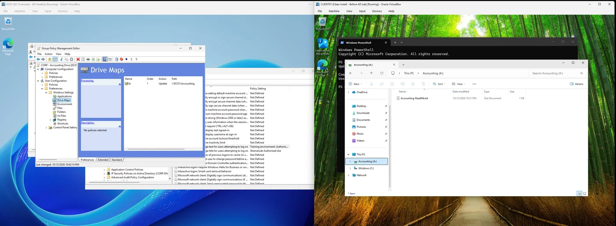This screenshot has height=226, width=616.
Task: Go back in the Accounting (A:) Explorer window
Action: pyautogui.click(x=351, y=73)
